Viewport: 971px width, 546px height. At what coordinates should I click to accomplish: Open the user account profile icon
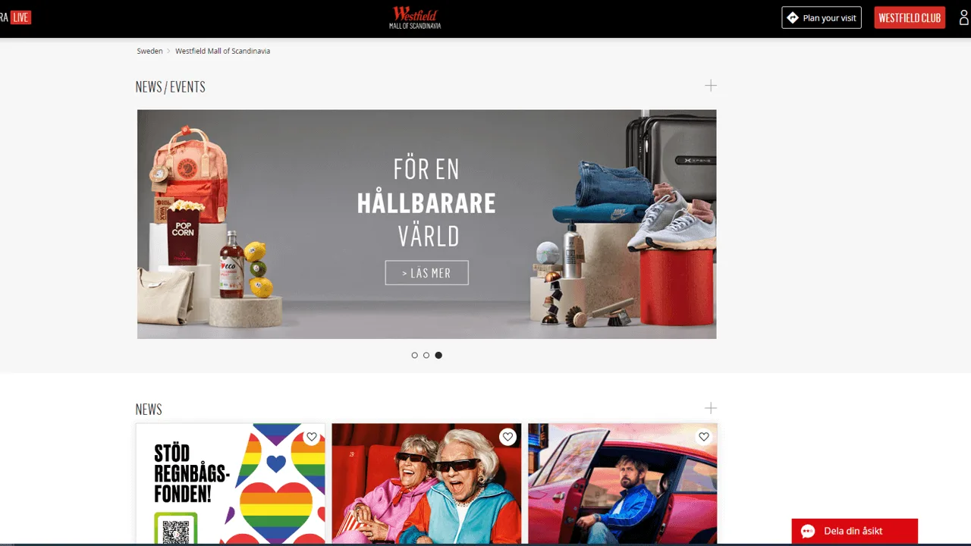[964, 17]
